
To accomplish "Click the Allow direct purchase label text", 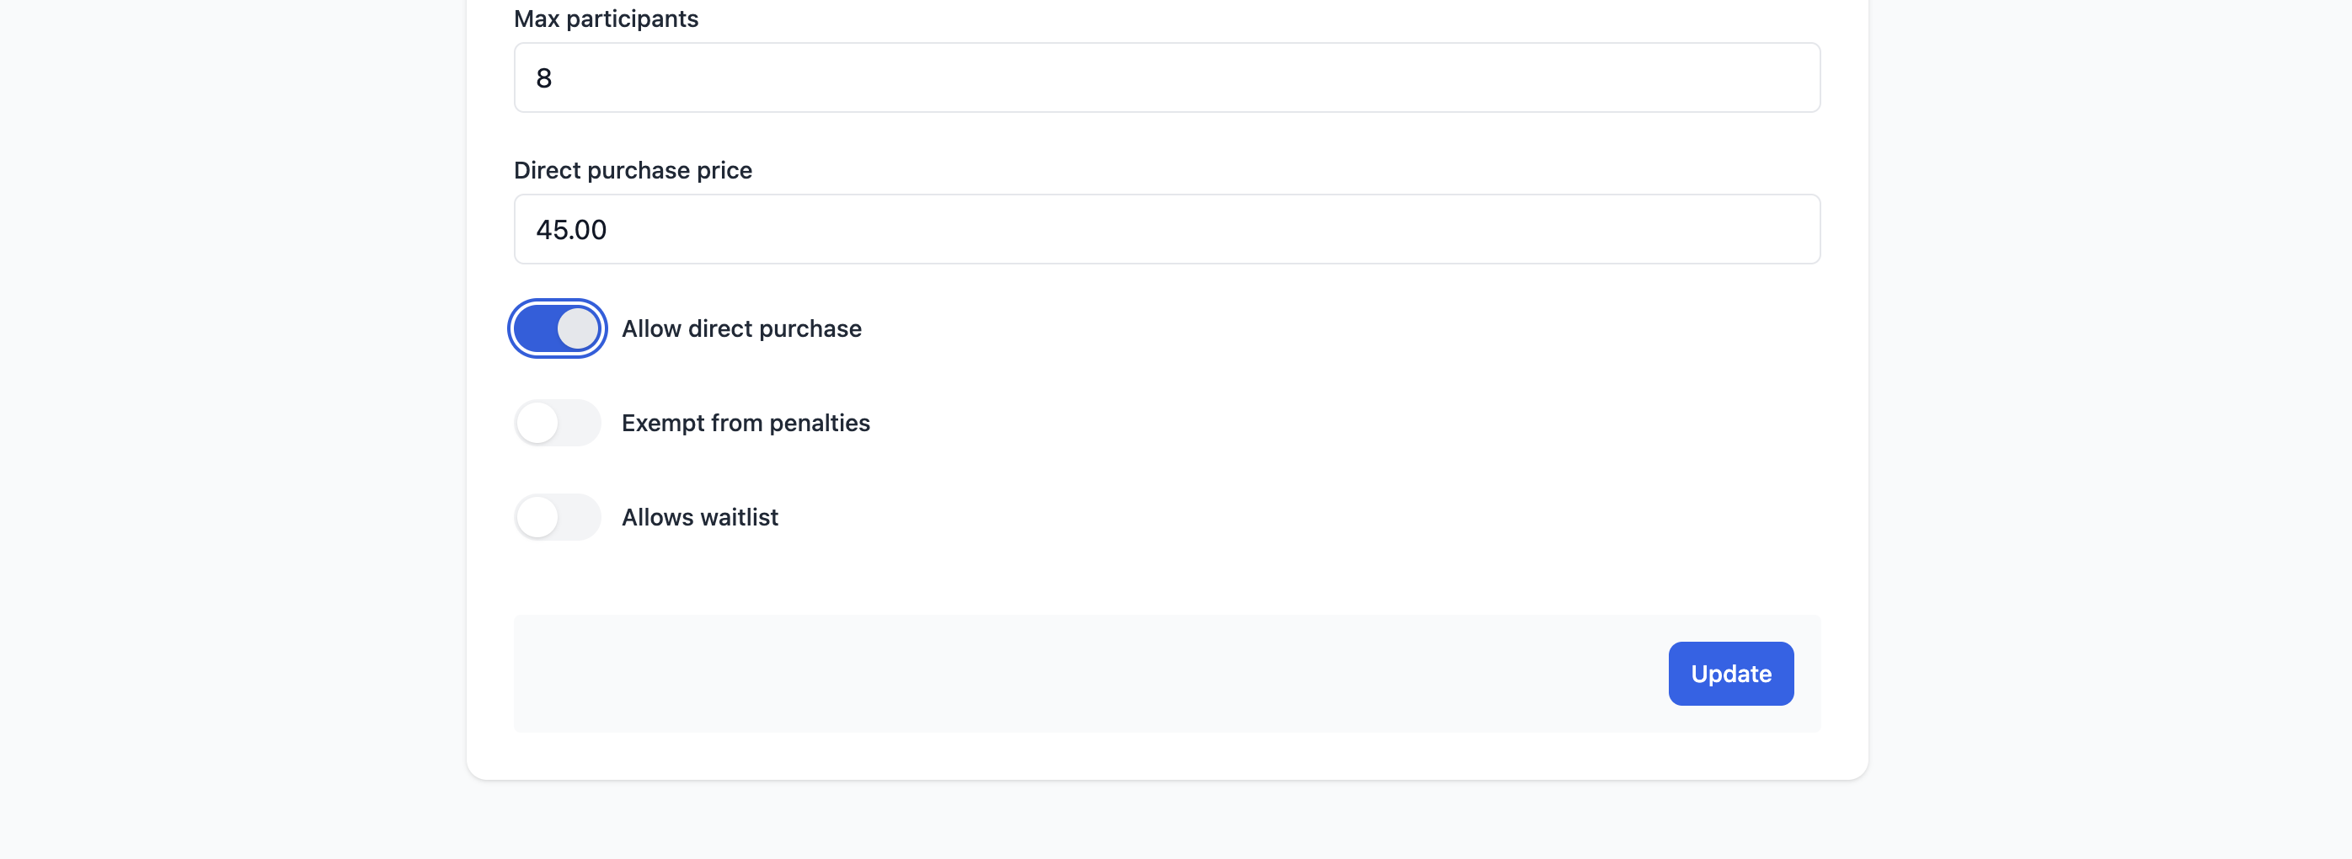I will pos(740,328).
